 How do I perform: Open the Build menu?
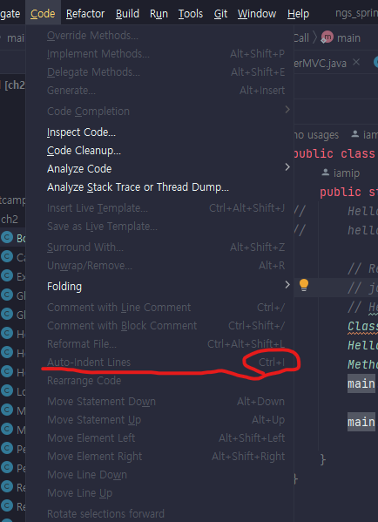coord(127,14)
